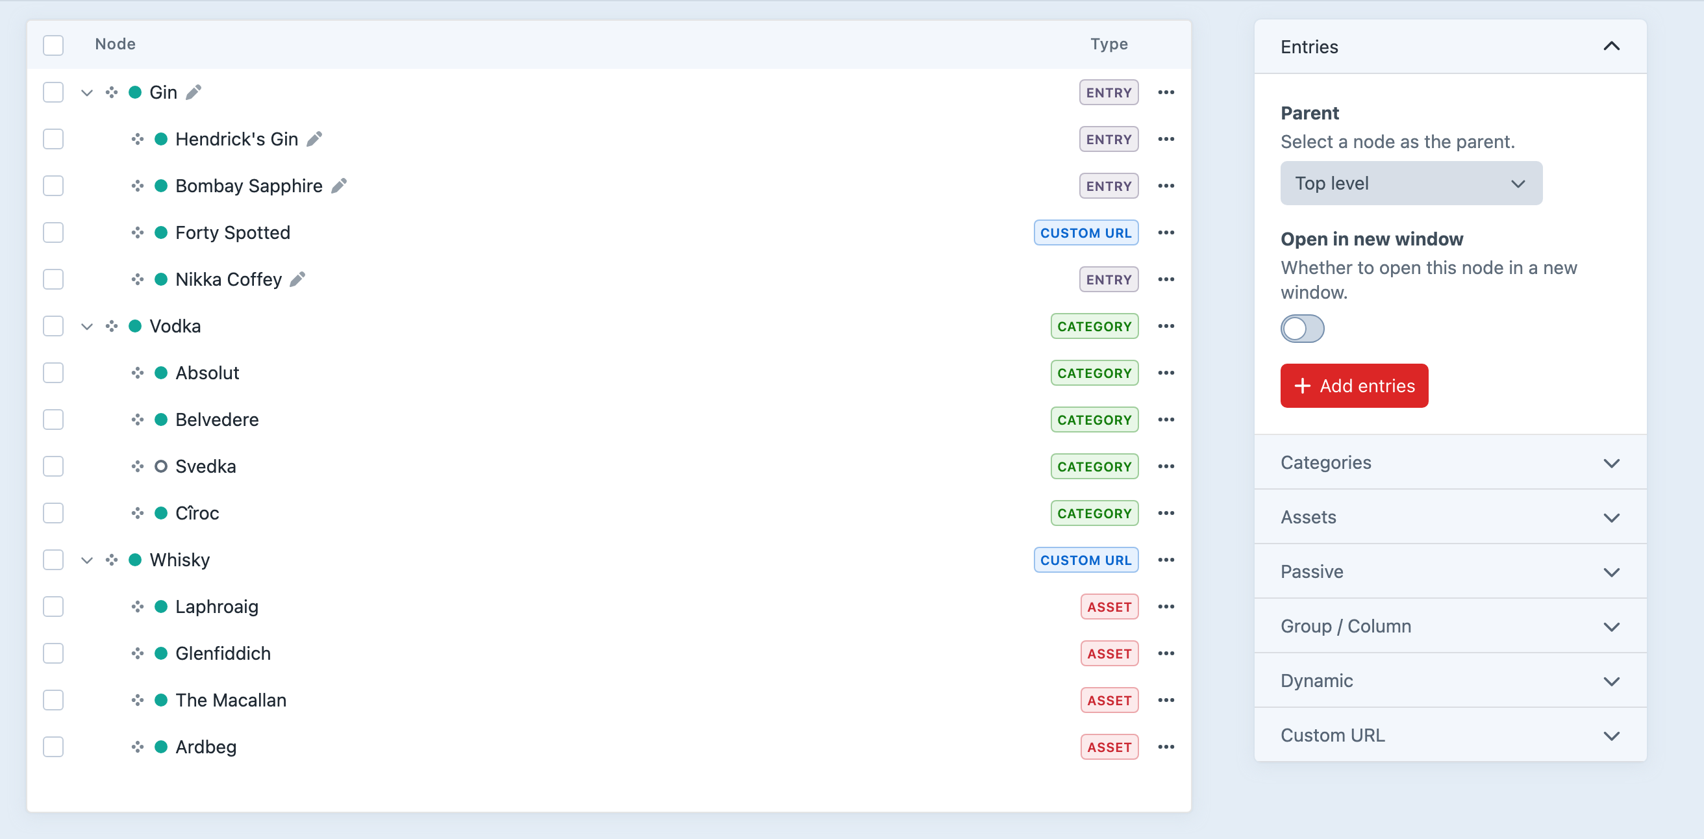Screen dimensions: 1704x839
Task: Expand the Custom URL section
Action: pos(1450,735)
